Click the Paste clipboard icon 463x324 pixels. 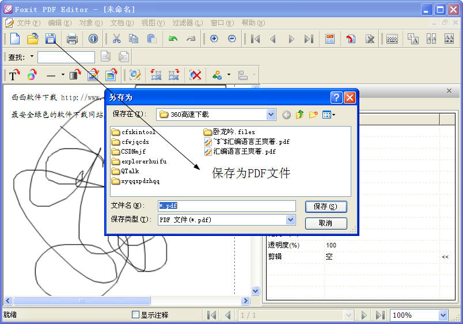(152, 39)
